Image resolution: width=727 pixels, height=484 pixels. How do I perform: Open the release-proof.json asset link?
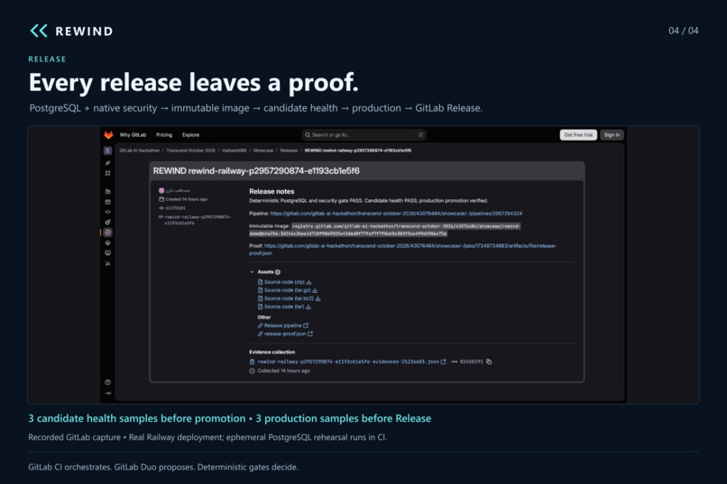285,334
